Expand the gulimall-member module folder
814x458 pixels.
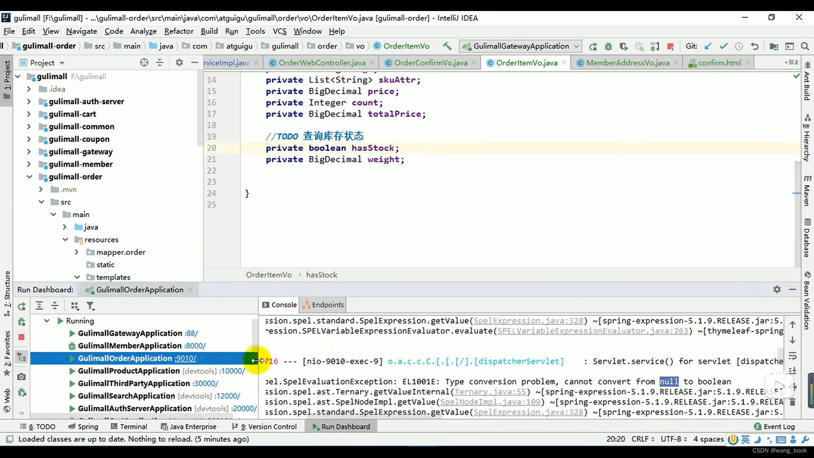(29, 164)
